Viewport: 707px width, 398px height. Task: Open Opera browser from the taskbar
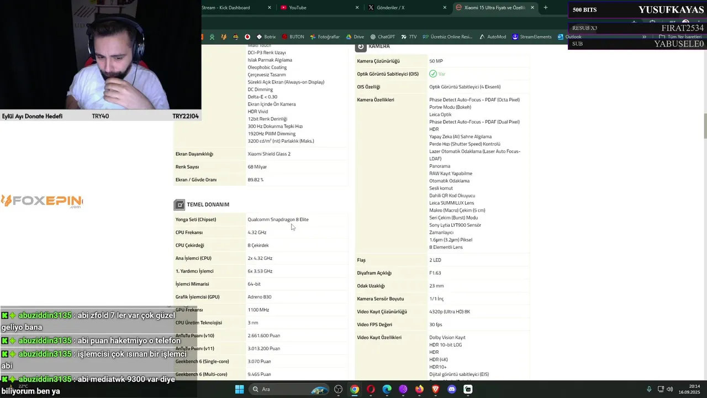pos(371,389)
